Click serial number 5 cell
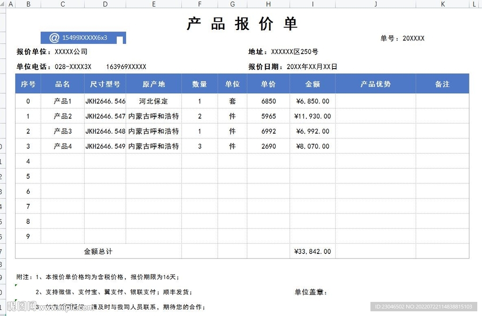The image size is (482, 316). pyautogui.click(x=28, y=176)
